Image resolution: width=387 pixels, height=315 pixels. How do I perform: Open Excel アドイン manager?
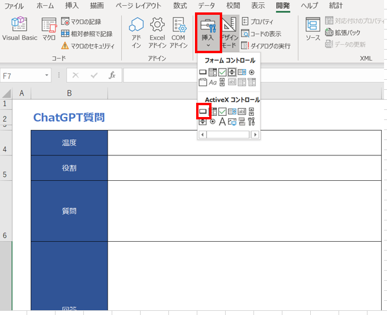click(x=157, y=33)
